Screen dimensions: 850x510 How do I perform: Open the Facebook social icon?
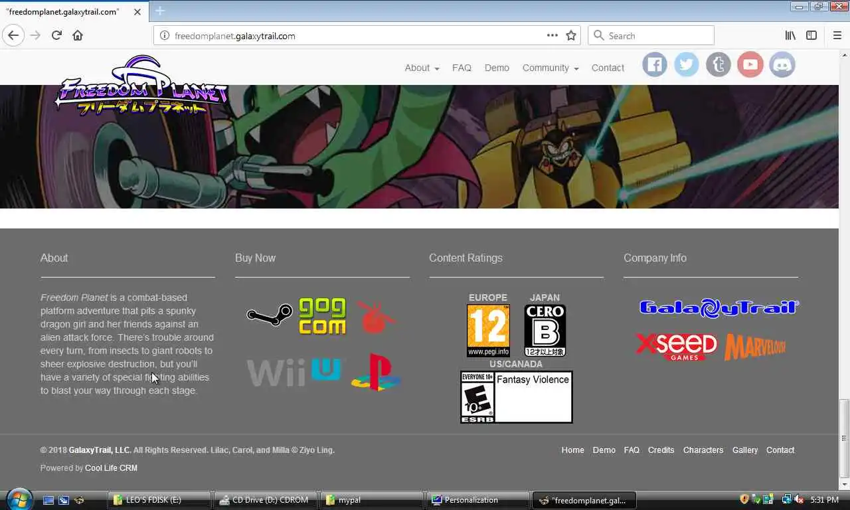pos(654,64)
